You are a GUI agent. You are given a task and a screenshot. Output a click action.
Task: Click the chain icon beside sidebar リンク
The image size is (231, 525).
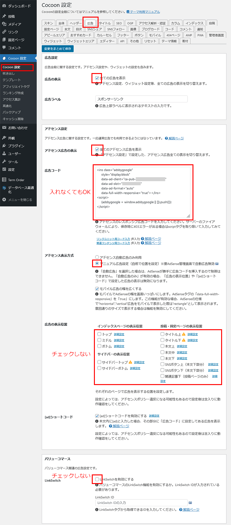click(4, 32)
